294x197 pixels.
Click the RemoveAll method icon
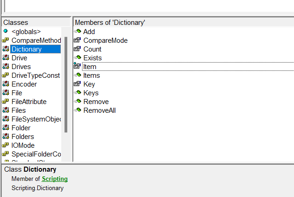[77, 110]
